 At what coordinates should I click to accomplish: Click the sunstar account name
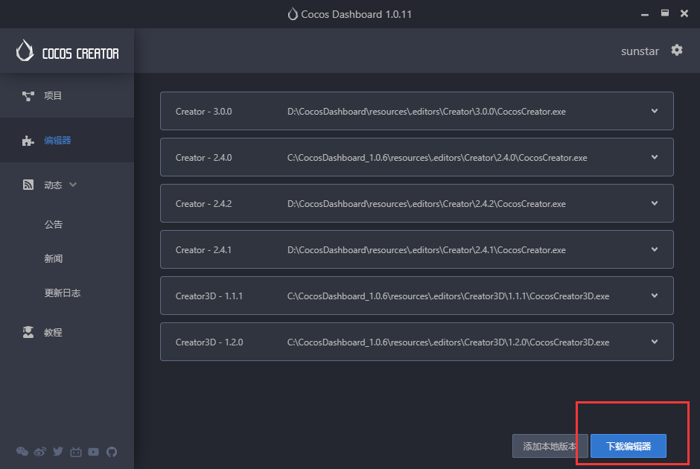click(640, 51)
